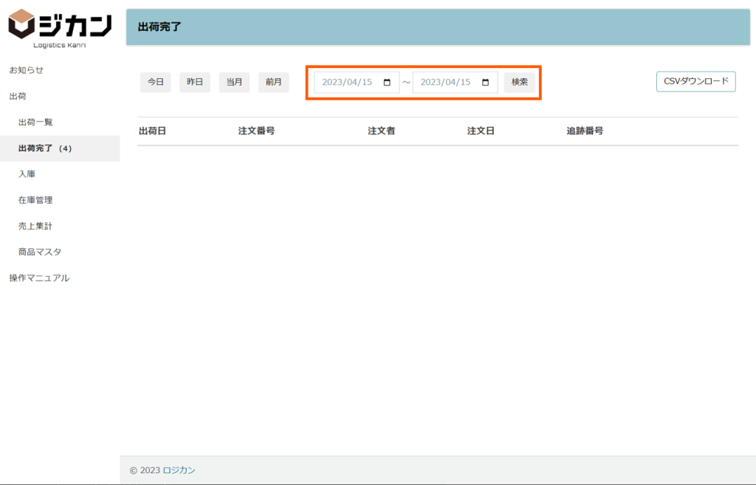The width and height of the screenshot is (756, 485).
Task: Click the 今日 filter button
Action: pyautogui.click(x=155, y=83)
